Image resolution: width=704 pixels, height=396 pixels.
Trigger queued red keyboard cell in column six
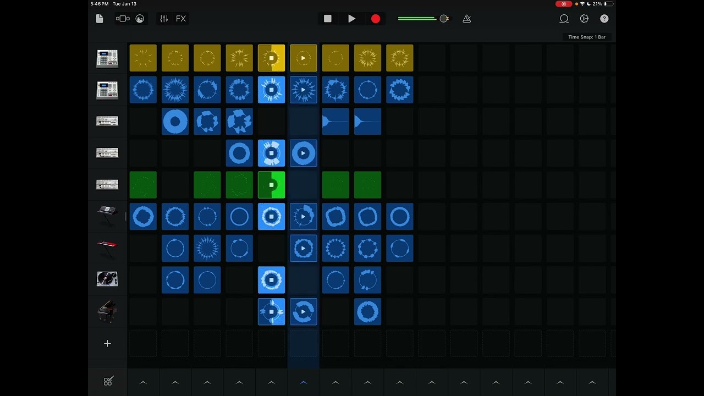pyautogui.click(x=304, y=249)
